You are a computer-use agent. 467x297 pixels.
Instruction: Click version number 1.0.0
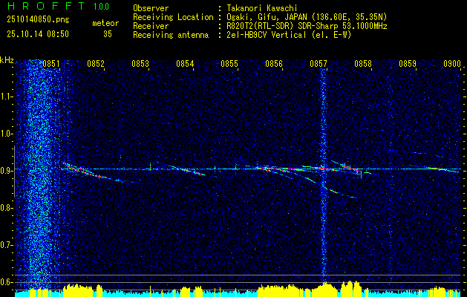pyautogui.click(x=101, y=6)
